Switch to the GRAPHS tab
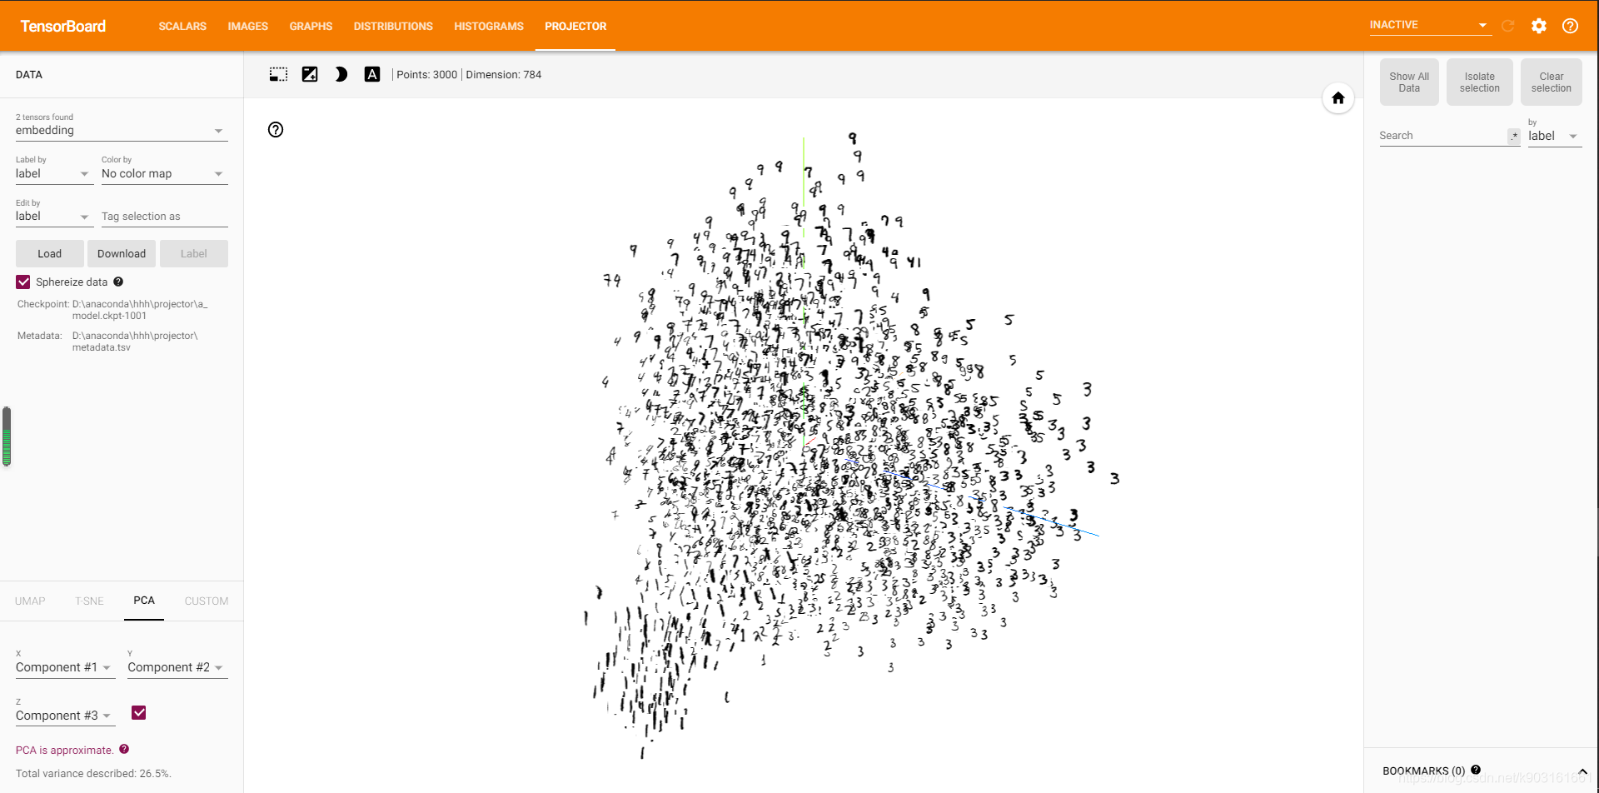1599x793 pixels. [311, 26]
